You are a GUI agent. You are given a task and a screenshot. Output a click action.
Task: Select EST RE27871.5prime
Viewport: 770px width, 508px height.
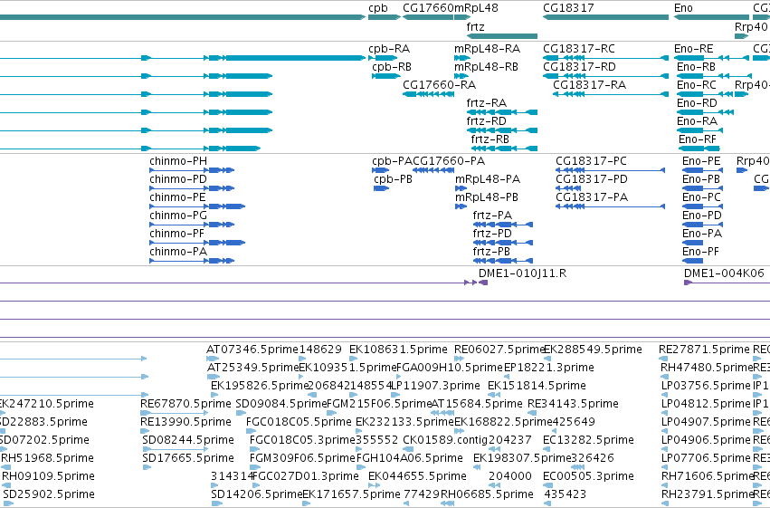(663, 359)
